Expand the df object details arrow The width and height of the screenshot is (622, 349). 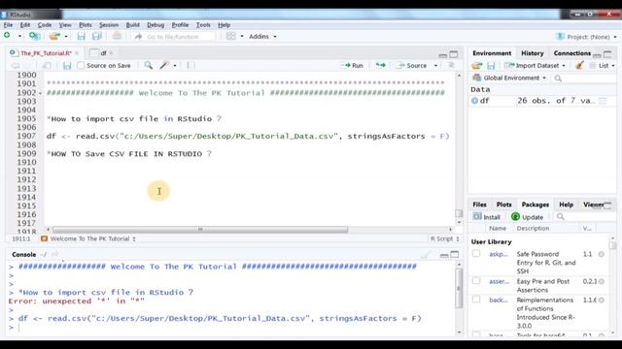(x=474, y=101)
